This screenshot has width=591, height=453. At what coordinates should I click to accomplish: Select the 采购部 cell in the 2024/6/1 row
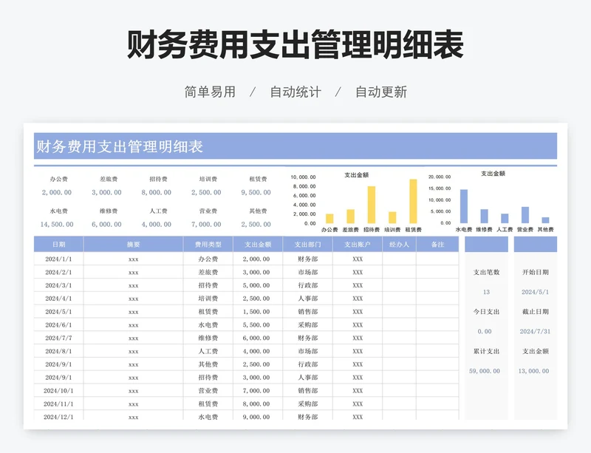point(307,324)
